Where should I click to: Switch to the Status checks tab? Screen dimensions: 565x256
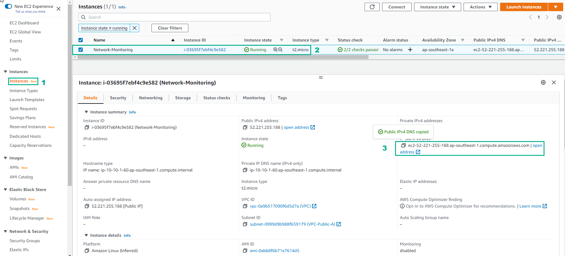[x=217, y=98]
